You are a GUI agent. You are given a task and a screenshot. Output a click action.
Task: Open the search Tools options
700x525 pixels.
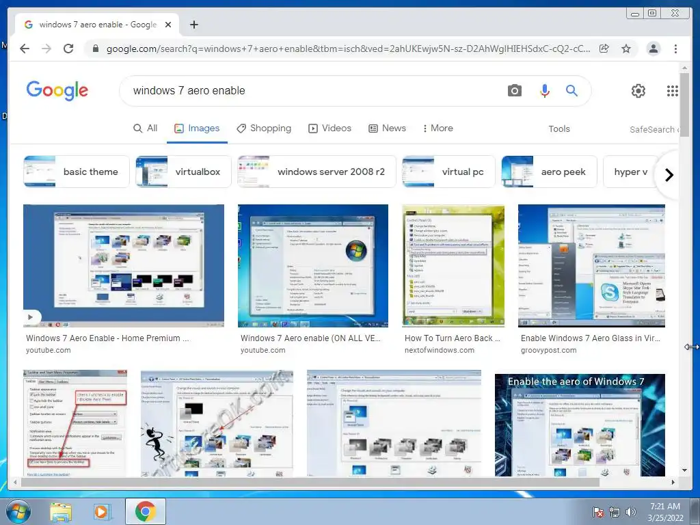(x=559, y=129)
